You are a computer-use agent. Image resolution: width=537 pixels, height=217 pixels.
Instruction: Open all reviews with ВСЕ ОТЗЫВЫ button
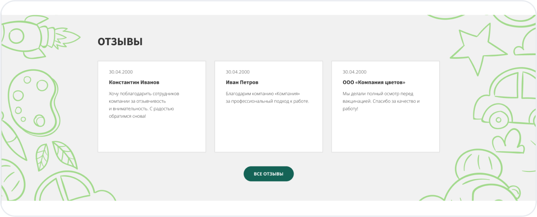268,174
